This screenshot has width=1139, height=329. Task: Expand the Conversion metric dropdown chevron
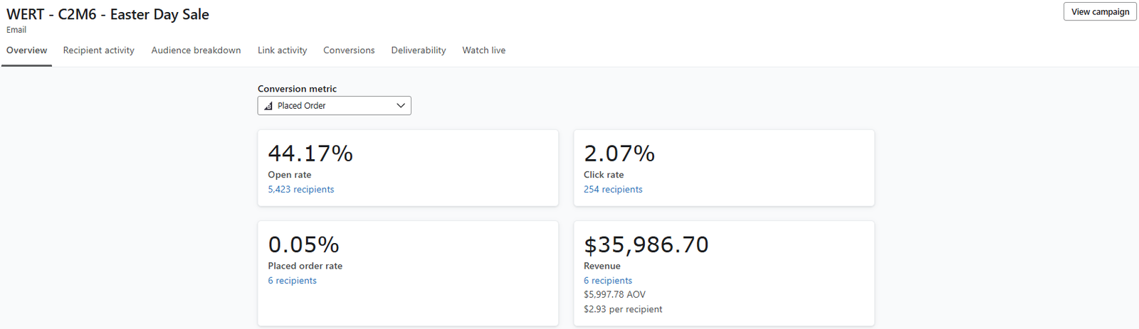(401, 106)
